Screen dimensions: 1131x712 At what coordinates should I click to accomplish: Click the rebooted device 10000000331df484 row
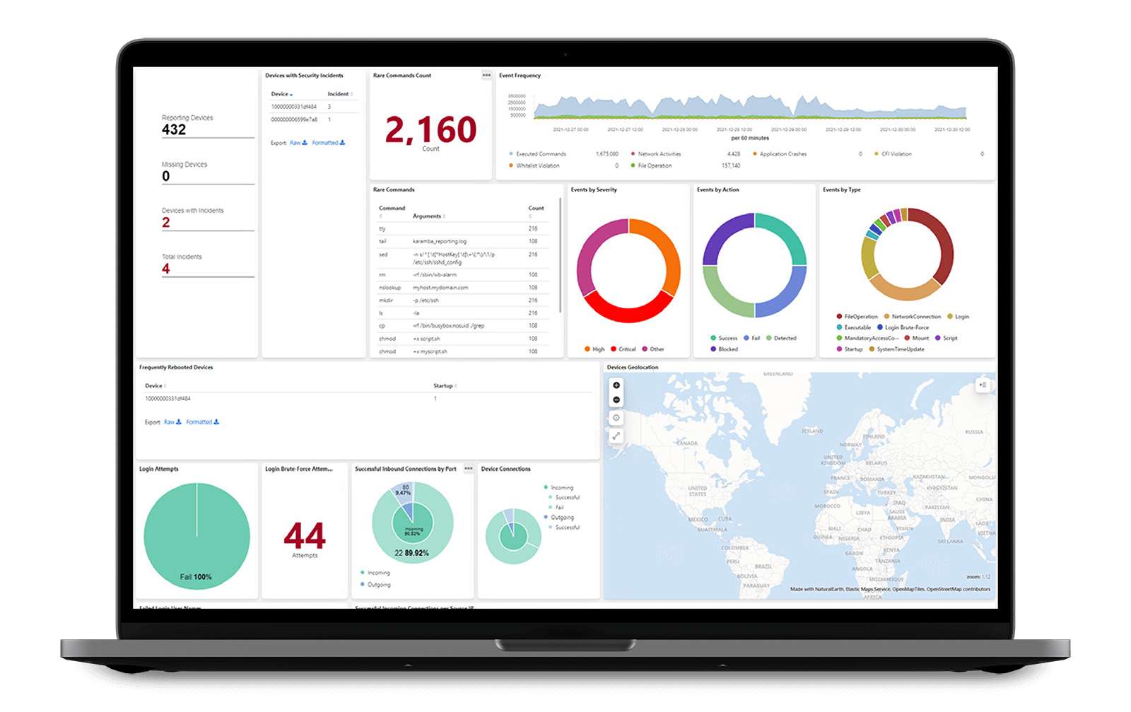[368, 399]
